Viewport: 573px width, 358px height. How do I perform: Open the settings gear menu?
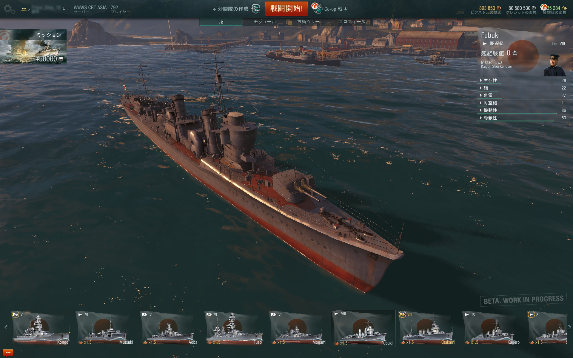click(x=9, y=9)
